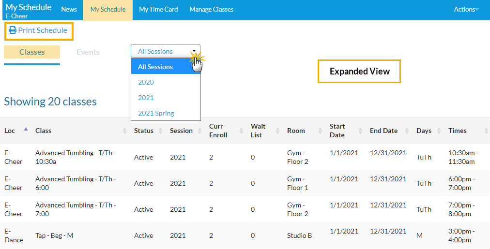Click the Session column sort arrows
This screenshot has height=249, width=490.
pyautogui.click(x=199, y=131)
